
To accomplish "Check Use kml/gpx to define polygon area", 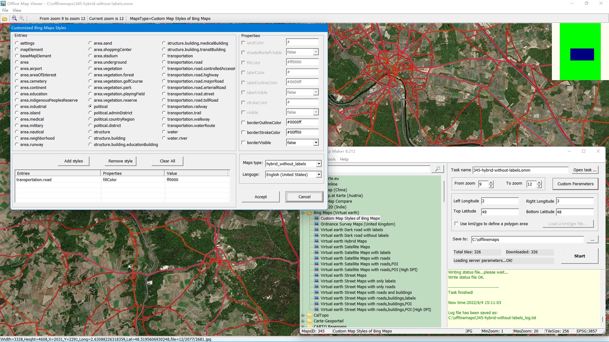I will (456, 224).
